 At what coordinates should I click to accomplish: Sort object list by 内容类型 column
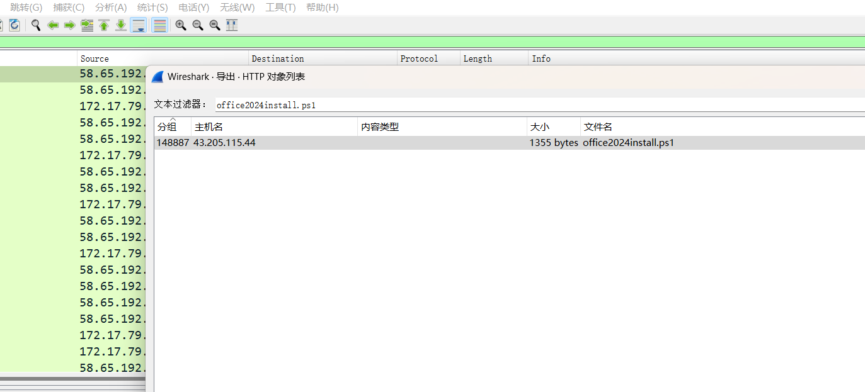[x=442, y=126]
